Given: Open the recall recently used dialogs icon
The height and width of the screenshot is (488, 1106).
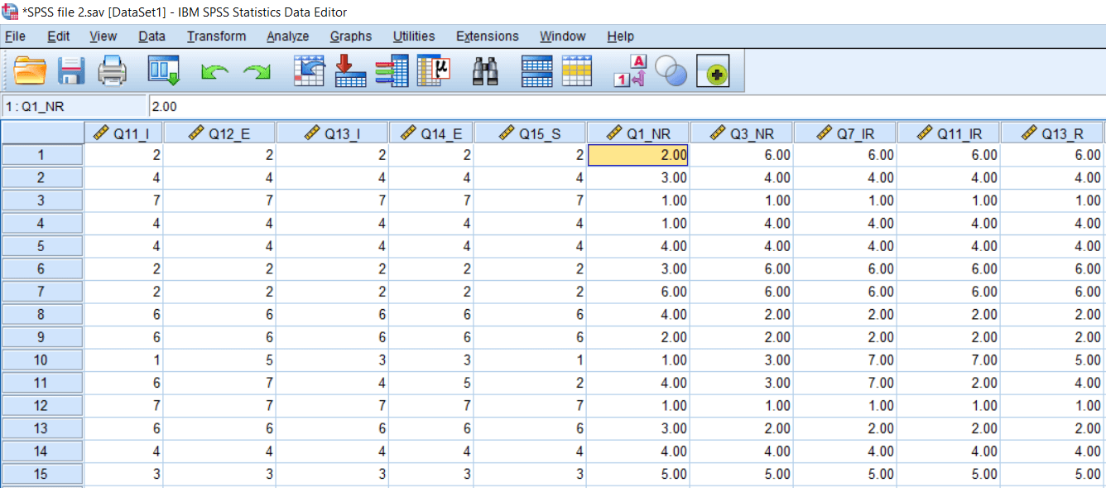Looking at the screenshot, I should point(164,71).
